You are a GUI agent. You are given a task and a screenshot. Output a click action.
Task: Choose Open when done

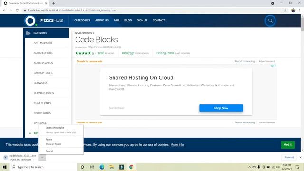55,128
